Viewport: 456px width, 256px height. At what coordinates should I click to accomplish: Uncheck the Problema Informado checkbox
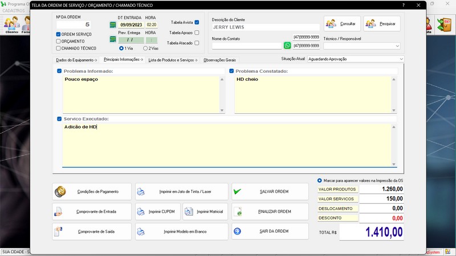pyautogui.click(x=59, y=71)
